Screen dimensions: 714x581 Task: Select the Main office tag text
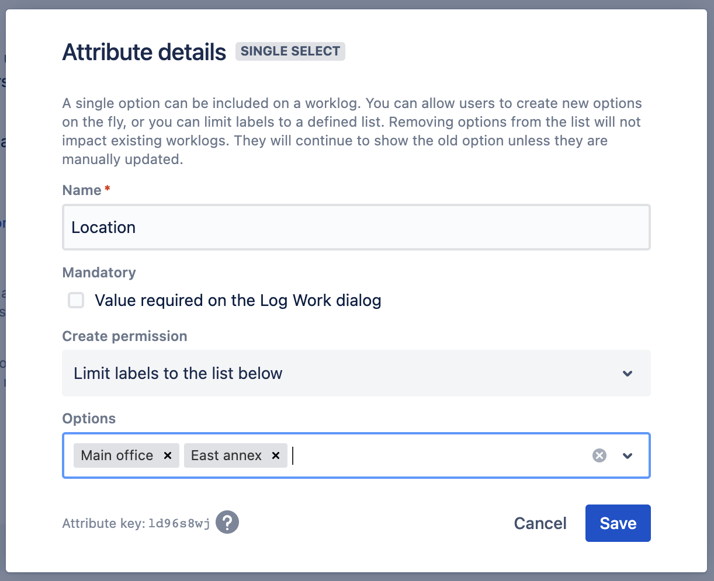pos(117,455)
